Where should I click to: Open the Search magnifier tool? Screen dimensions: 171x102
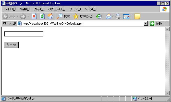[59, 16]
